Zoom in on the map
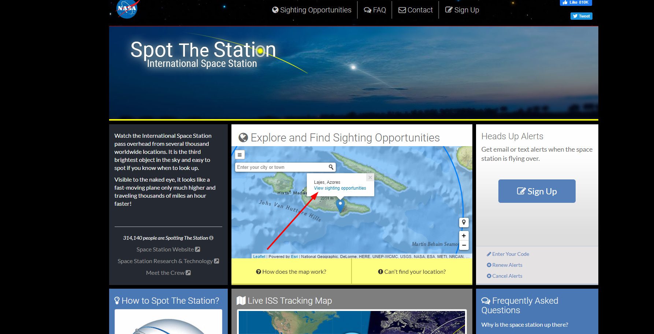Viewport: 654px width, 334px height. 464,236
